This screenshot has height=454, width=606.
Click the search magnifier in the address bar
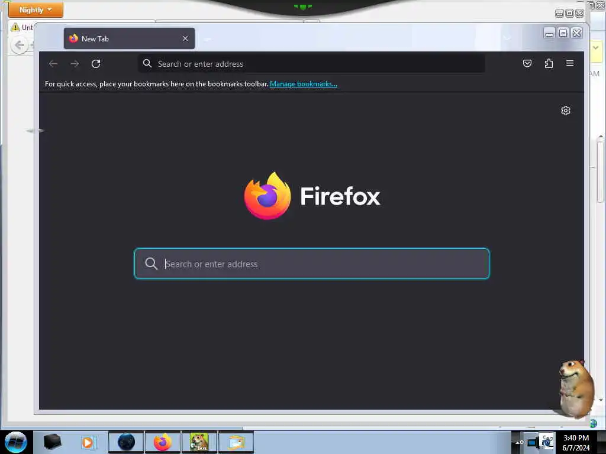tap(147, 63)
